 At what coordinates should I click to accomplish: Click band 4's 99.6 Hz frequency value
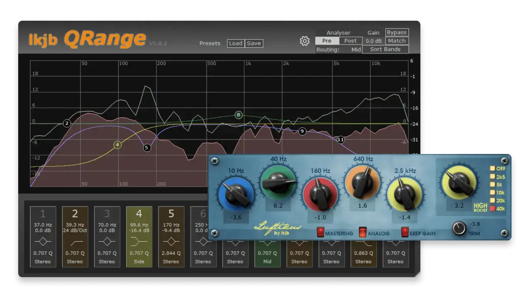139,225
